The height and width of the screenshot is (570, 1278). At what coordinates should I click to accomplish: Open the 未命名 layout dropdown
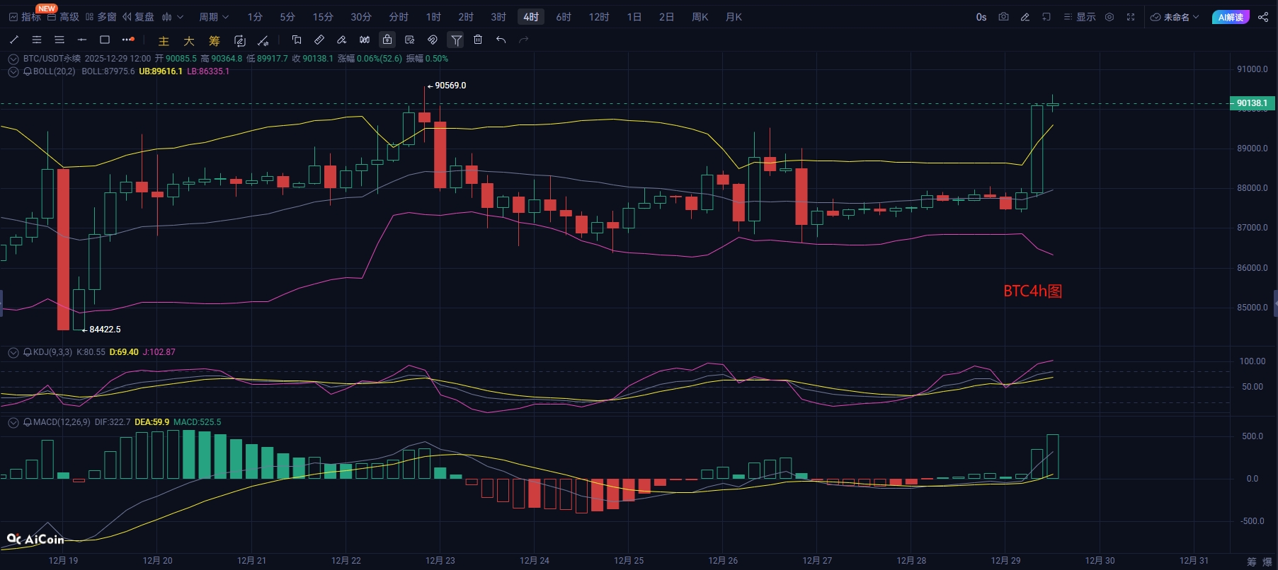click(1175, 17)
